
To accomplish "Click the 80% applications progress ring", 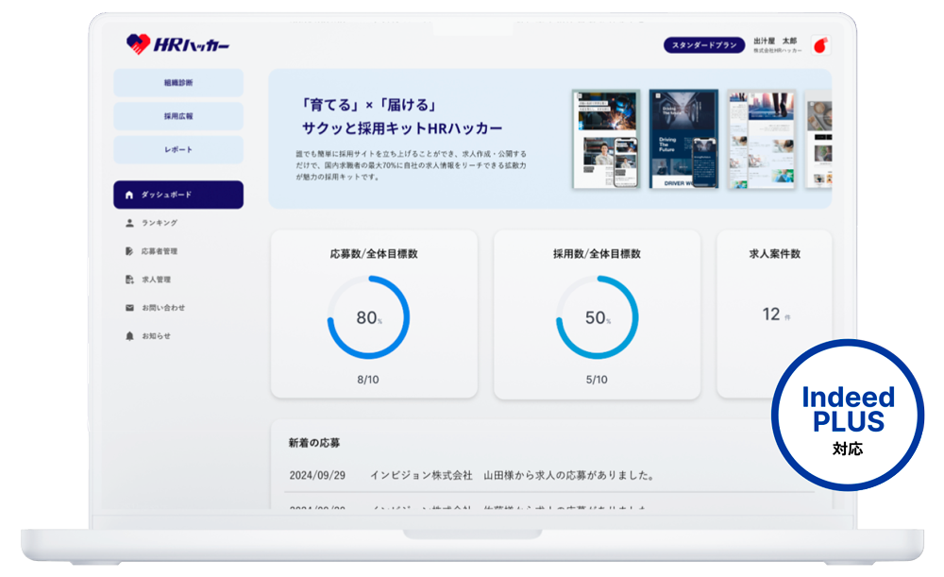I will pyautogui.click(x=369, y=318).
